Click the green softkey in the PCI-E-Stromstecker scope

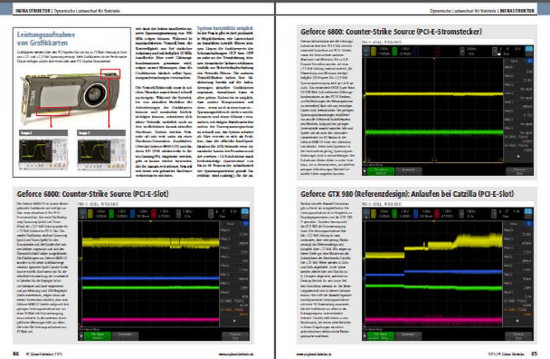(x=380, y=171)
